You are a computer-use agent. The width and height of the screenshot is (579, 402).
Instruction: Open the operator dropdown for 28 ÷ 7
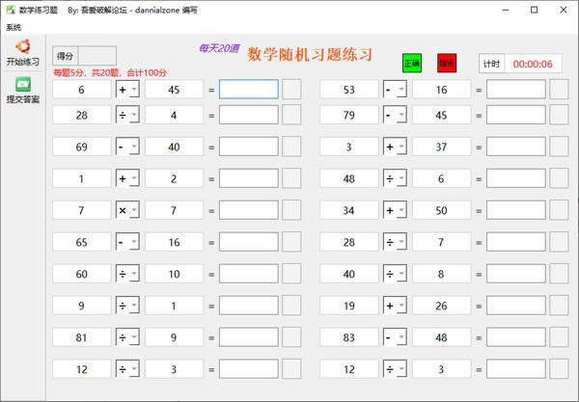tap(395, 242)
